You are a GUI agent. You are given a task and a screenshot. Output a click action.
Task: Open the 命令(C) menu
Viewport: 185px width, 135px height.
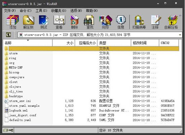[x=26, y=11]
